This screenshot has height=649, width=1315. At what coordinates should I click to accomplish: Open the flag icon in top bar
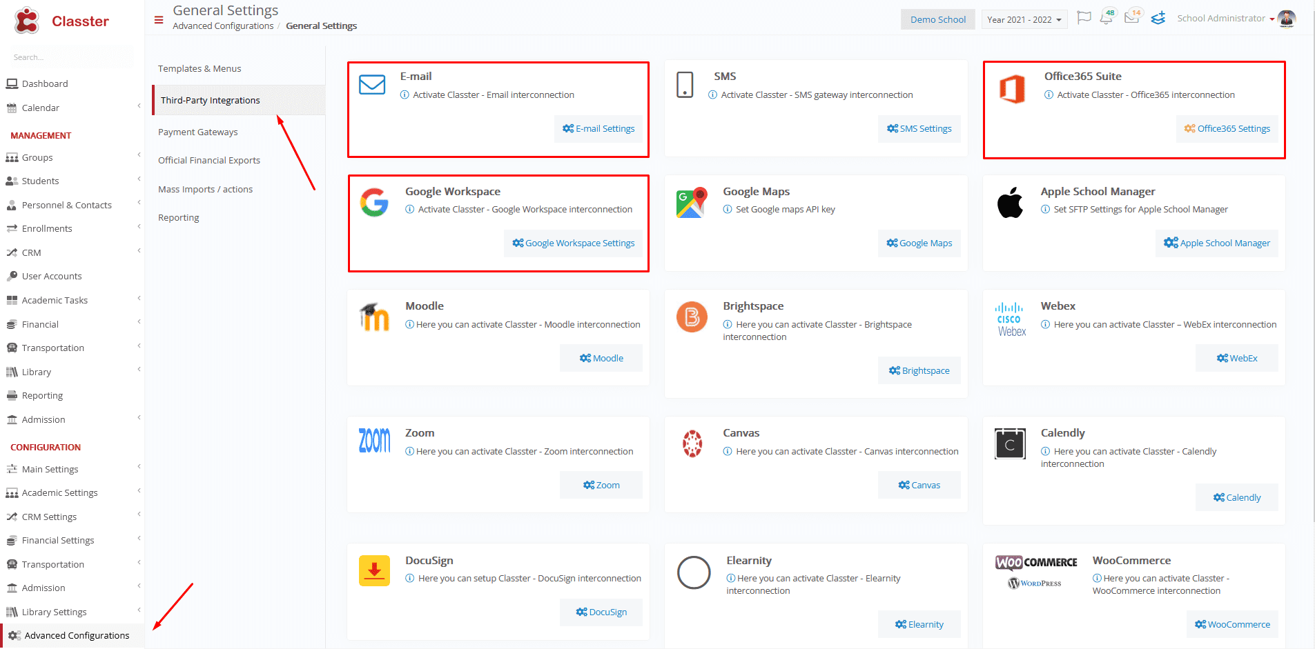[x=1084, y=18]
